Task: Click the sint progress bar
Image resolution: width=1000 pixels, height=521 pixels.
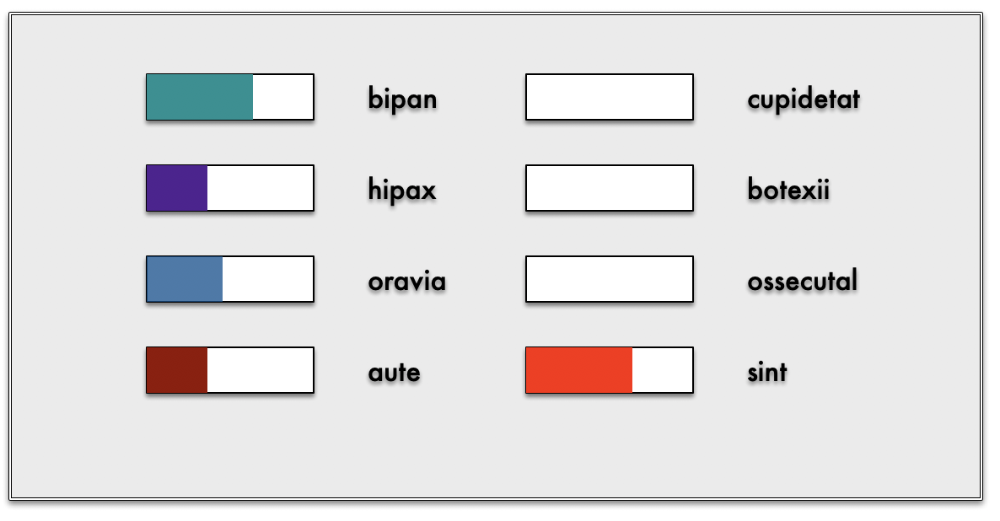Action: [x=610, y=370]
